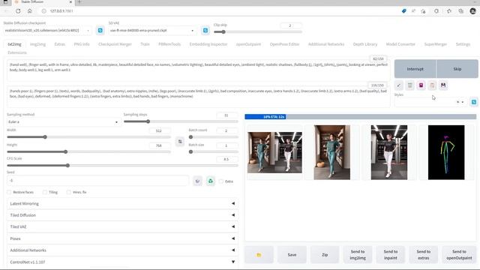Open the browser profile avatar
The image size is (480, 270).
473,11
